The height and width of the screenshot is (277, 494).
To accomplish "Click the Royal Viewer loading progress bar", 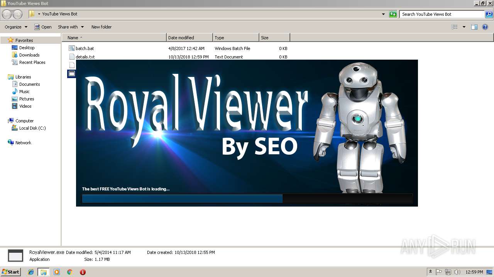I will 247,199.
